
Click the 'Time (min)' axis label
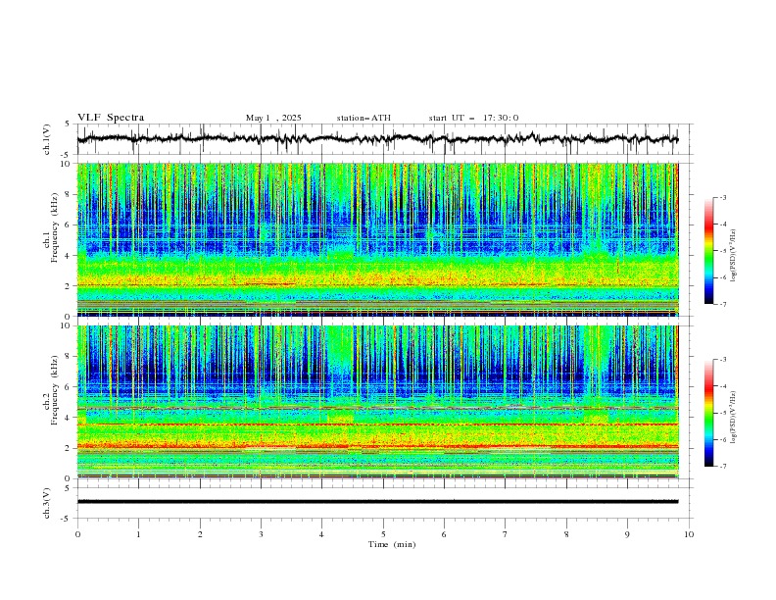(x=392, y=544)
